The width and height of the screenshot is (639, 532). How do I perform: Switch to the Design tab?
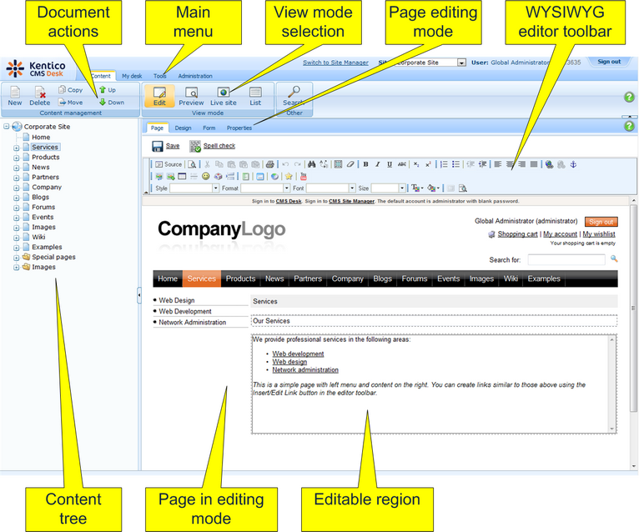click(x=183, y=128)
